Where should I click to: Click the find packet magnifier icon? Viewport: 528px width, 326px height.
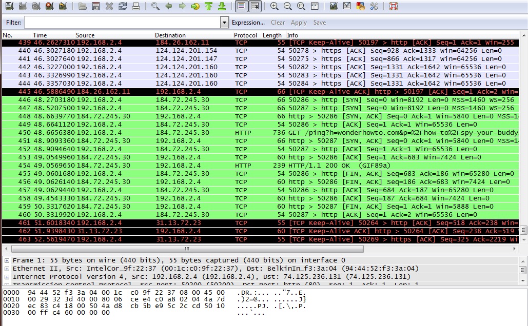click(x=155, y=6)
